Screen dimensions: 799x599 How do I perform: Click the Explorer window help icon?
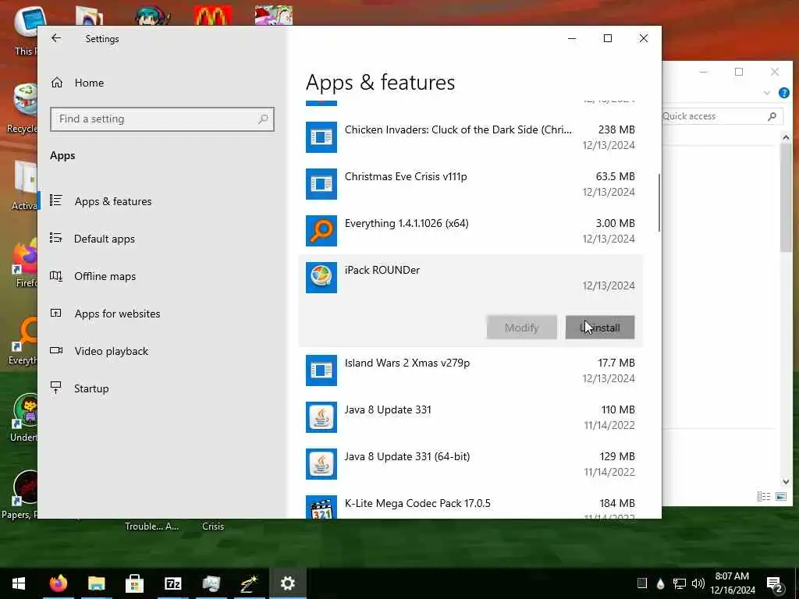point(783,93)
